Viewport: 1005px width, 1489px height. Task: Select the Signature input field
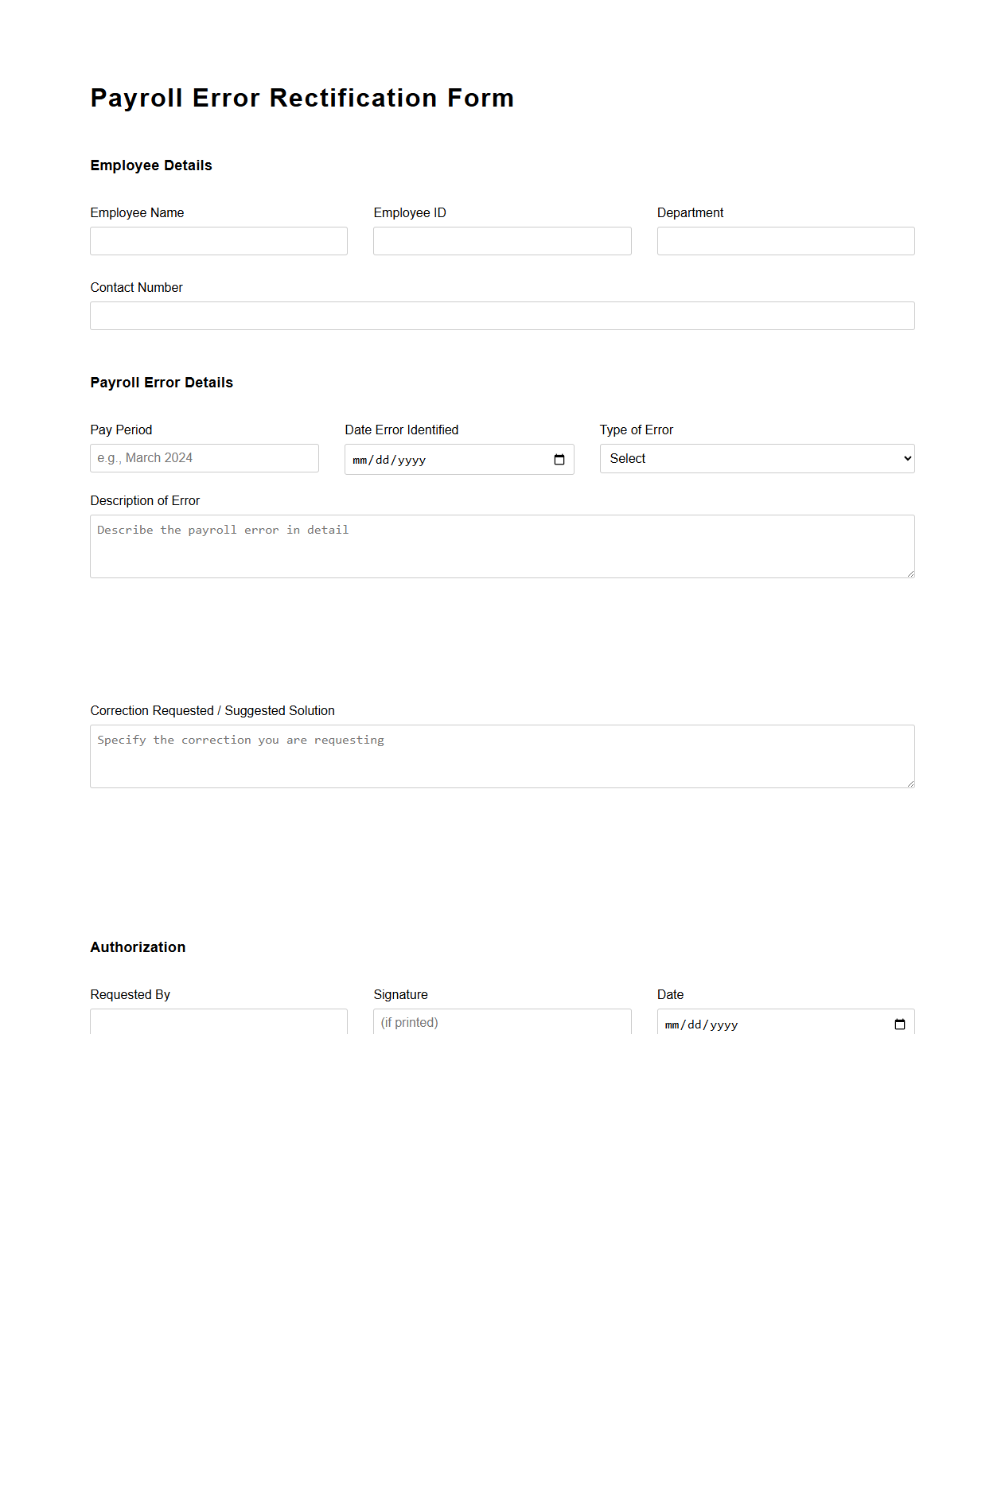pos(502,1022)
